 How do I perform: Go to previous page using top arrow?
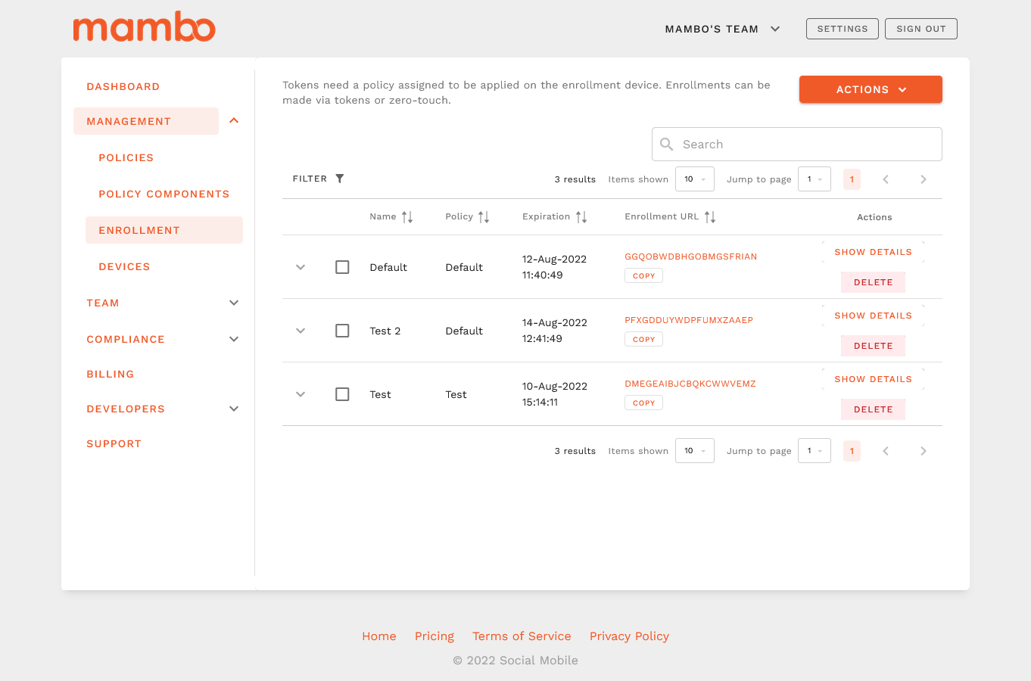point(886,179)
